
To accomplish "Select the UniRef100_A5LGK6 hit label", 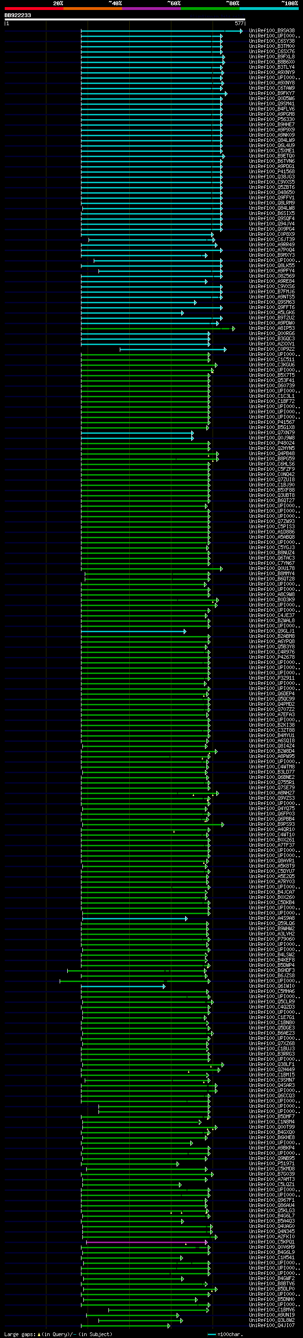I will [272, 313].
